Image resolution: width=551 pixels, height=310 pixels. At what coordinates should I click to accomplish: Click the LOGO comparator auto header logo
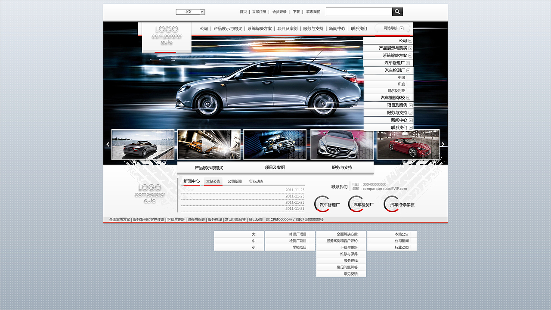pos(167,35)
